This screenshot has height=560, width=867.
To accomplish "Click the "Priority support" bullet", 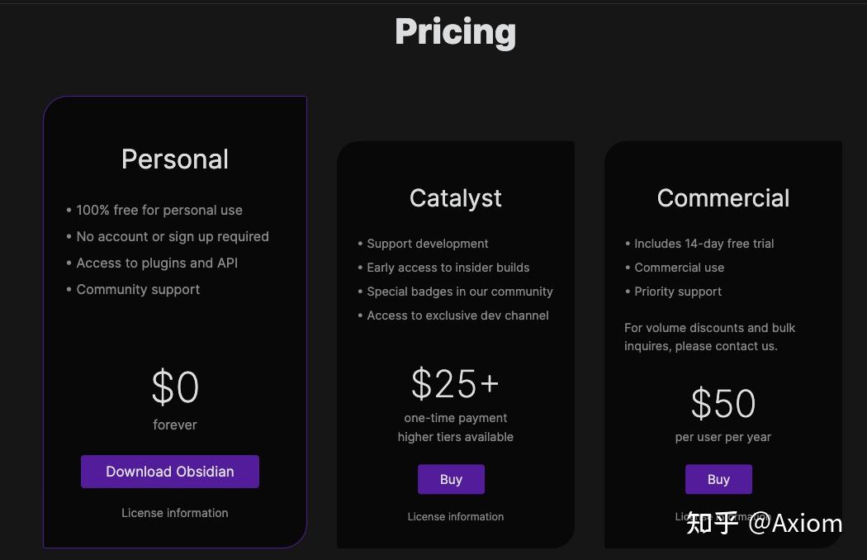I will tap(678, 292).
